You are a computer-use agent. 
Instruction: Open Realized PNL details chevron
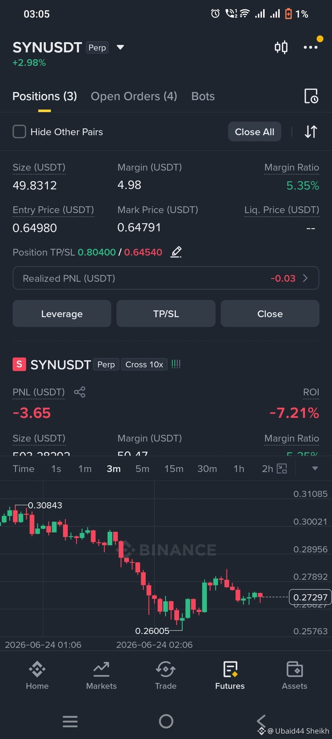[x=305, y=278]
